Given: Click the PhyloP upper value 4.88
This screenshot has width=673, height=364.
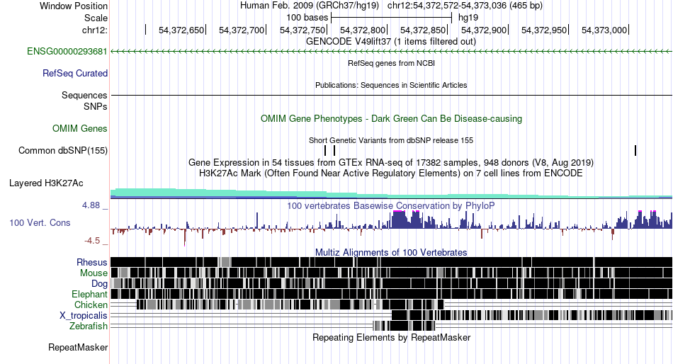Looking at the screenshot, I should coord(91,205).
